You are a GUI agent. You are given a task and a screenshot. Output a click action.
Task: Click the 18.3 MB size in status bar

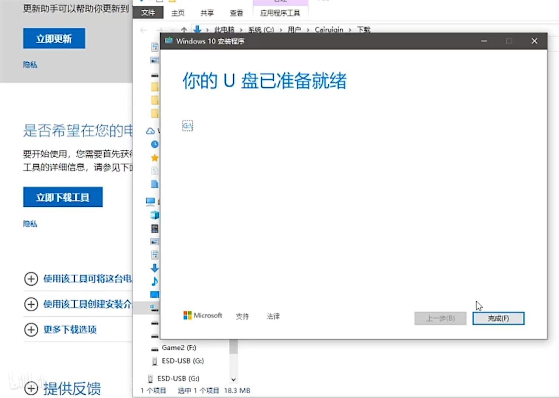coord(237,390)
